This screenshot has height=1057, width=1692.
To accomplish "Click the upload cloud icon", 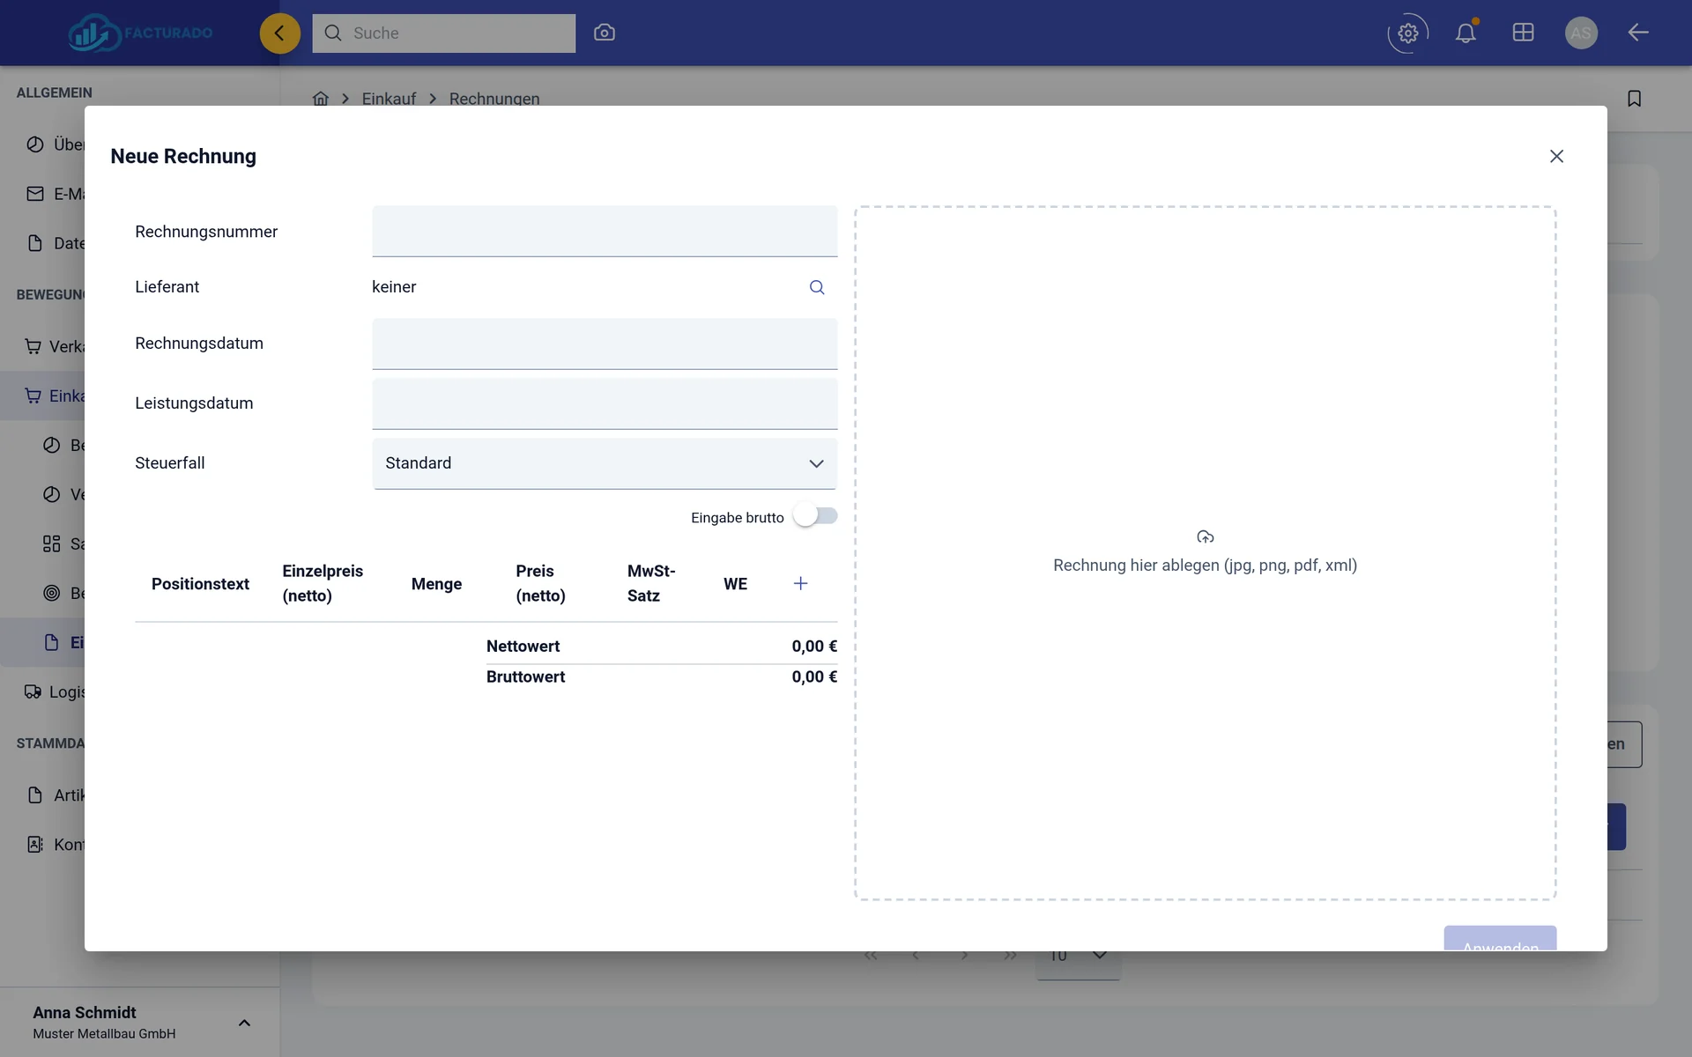I will point(1206,536).
